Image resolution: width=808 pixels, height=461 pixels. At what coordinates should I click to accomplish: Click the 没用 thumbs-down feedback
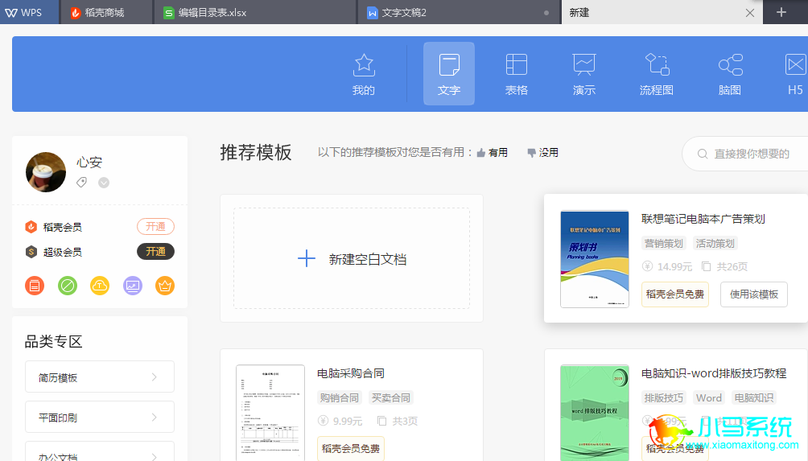(542, 153)
